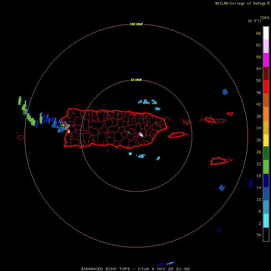This screenshot has height=271, width=271.
Task: Pick the magenta legend color swatch
Action: pos(266,60)
